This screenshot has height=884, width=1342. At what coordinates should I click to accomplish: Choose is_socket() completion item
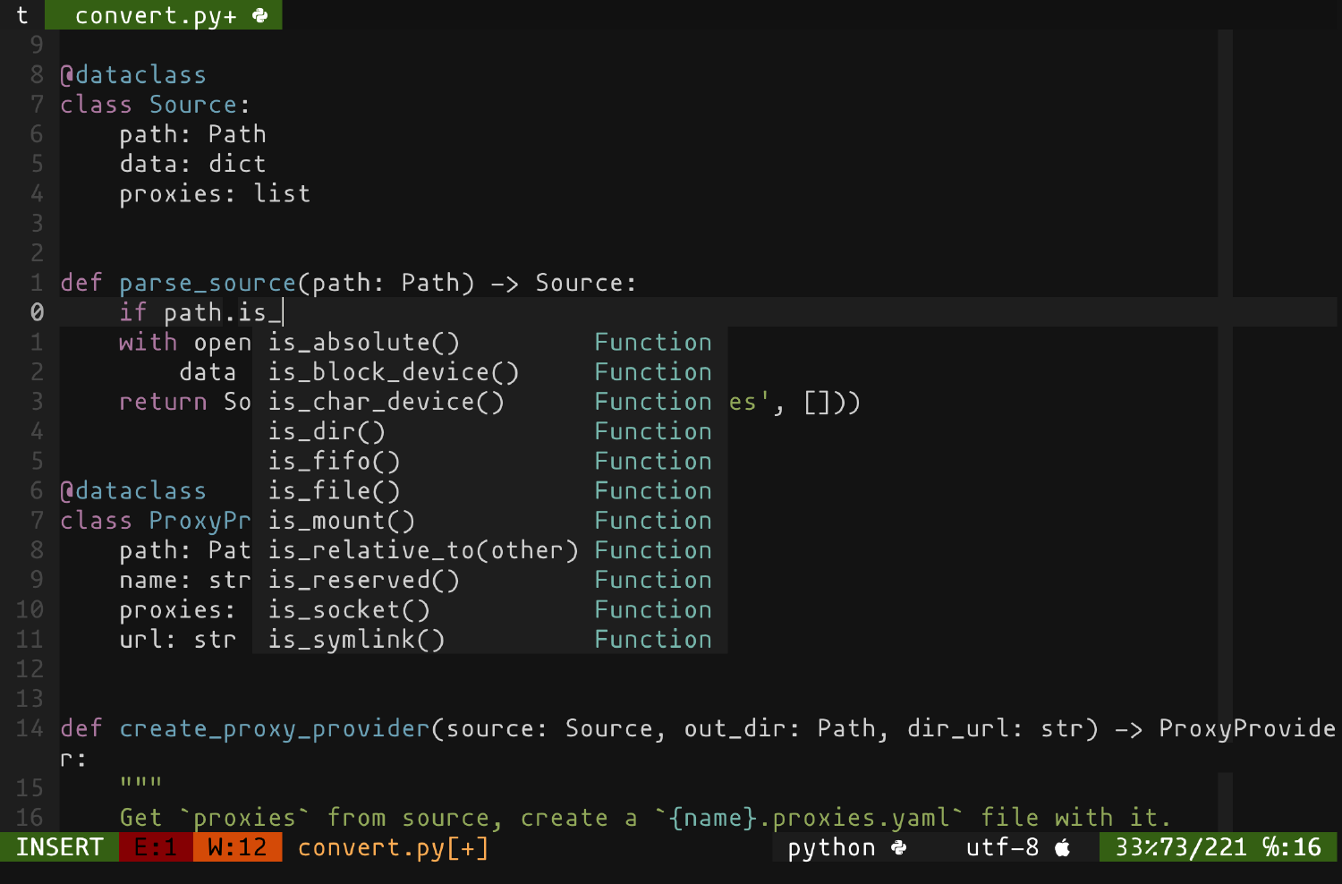490,609
